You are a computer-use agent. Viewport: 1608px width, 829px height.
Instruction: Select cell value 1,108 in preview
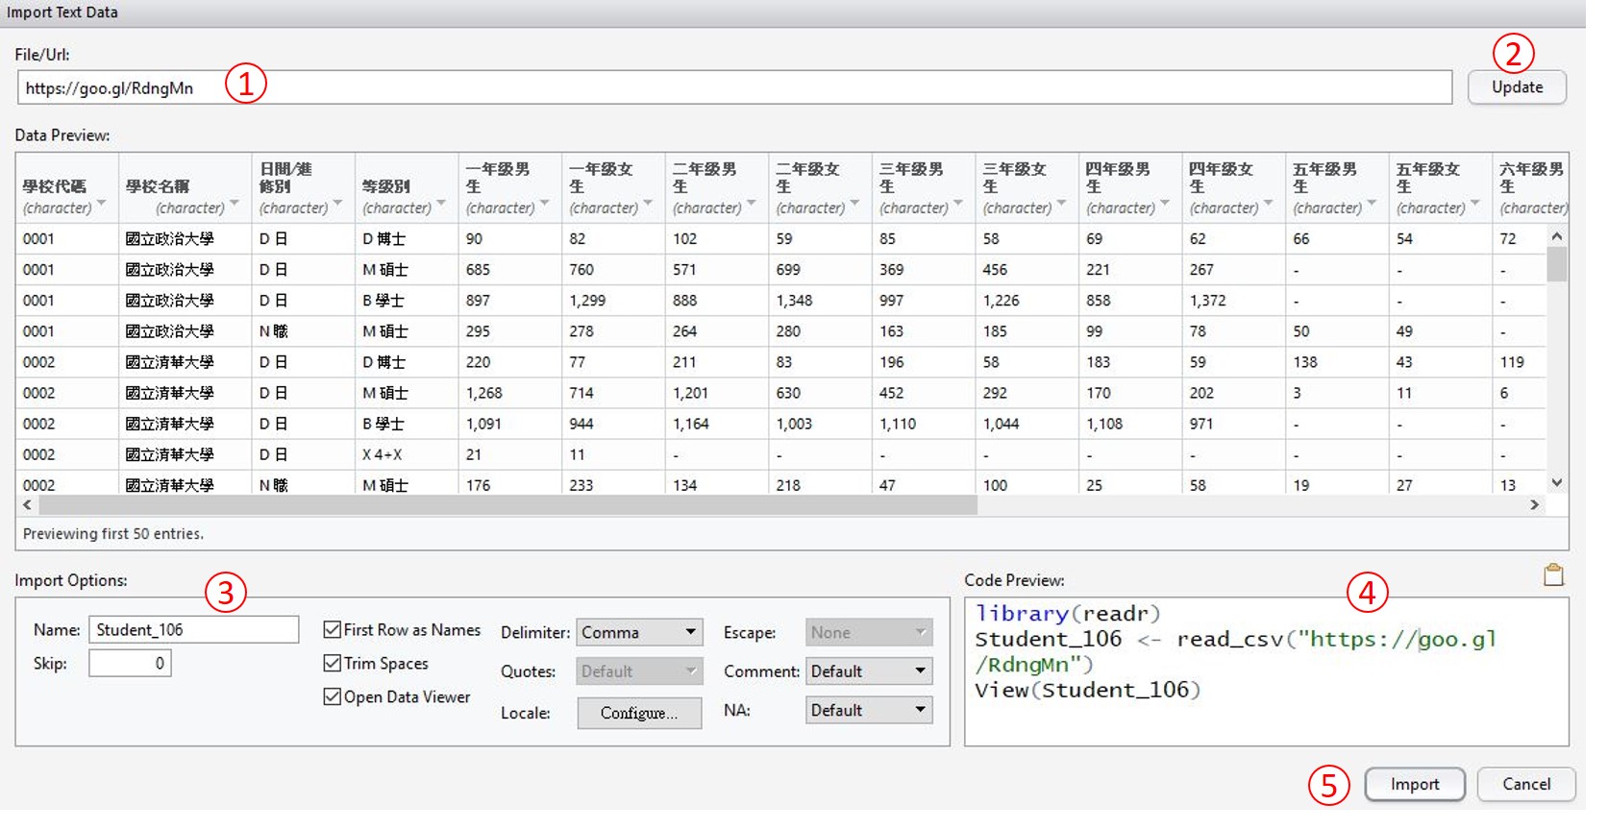click(x=1105, y=424)
